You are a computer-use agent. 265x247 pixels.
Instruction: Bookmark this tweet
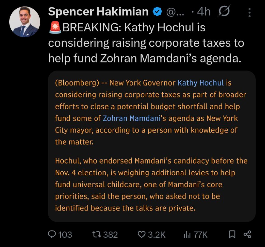[232, 234]
